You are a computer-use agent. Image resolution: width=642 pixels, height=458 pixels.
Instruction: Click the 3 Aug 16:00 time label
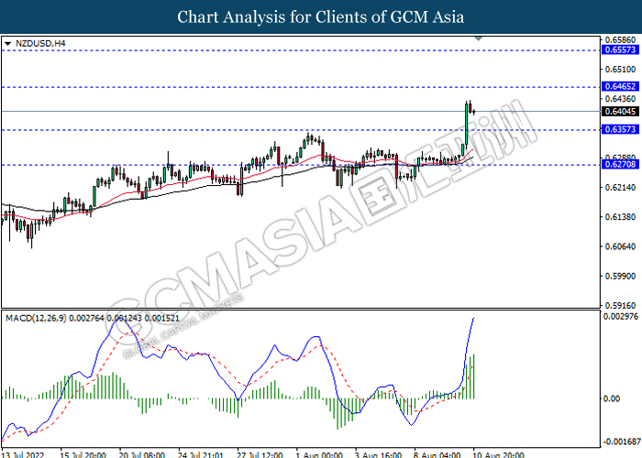[378, 454]
